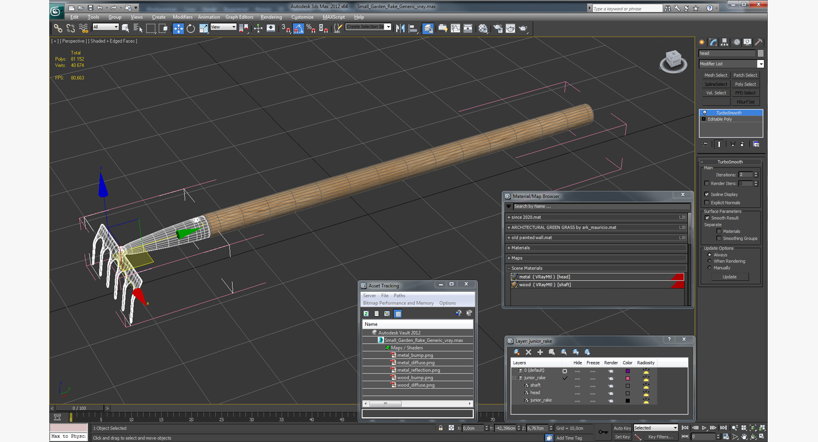Screen dimensions: 818x442
Task: Click the Update button in TurboSmooth
Action: (x=730, y=277)
